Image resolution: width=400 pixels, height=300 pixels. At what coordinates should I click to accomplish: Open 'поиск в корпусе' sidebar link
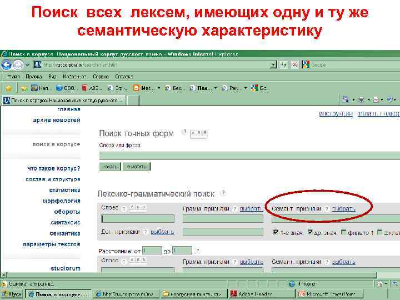56,144
